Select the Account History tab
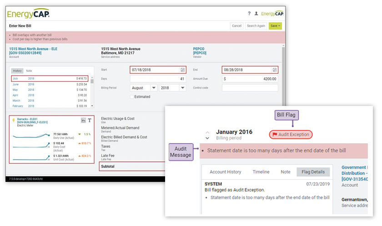382x226 pixels. [x=225, y=172]
